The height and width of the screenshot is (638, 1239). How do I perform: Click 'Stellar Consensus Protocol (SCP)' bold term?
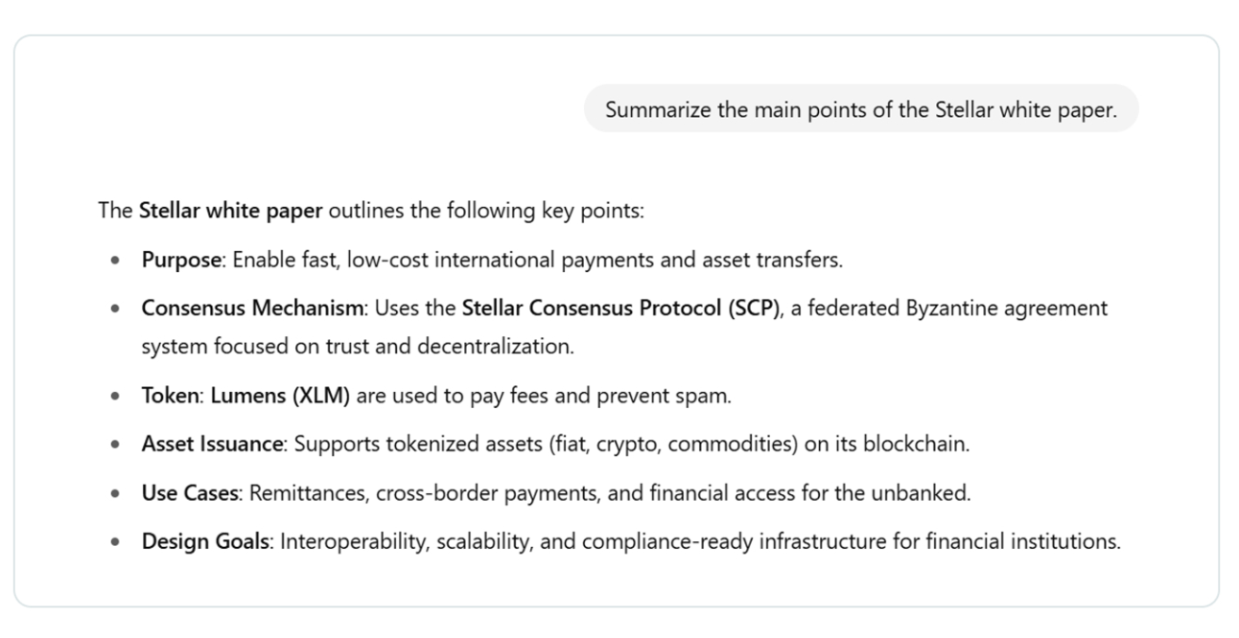619,308
